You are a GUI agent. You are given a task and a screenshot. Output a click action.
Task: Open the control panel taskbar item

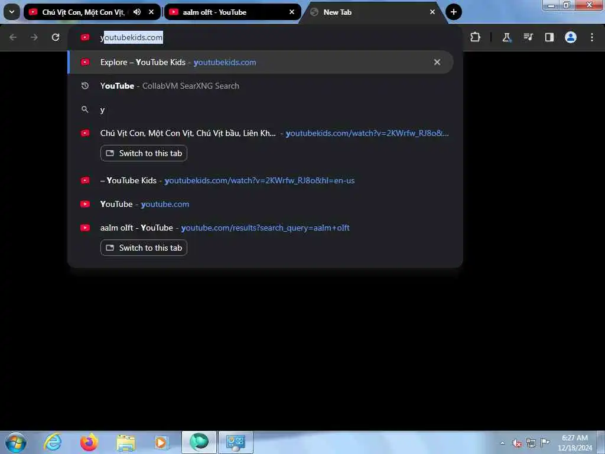pos(236,442)
